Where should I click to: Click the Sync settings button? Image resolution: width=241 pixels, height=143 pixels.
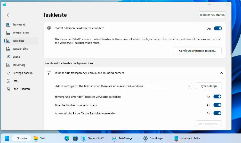(x=209, y=86)
